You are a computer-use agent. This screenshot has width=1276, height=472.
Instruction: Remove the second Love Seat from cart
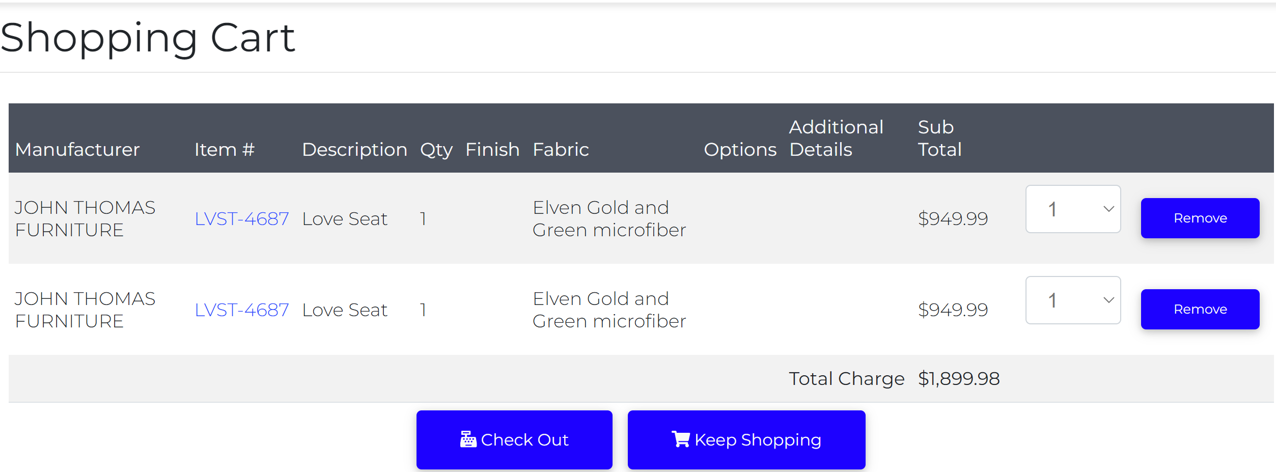(1200, 310)
